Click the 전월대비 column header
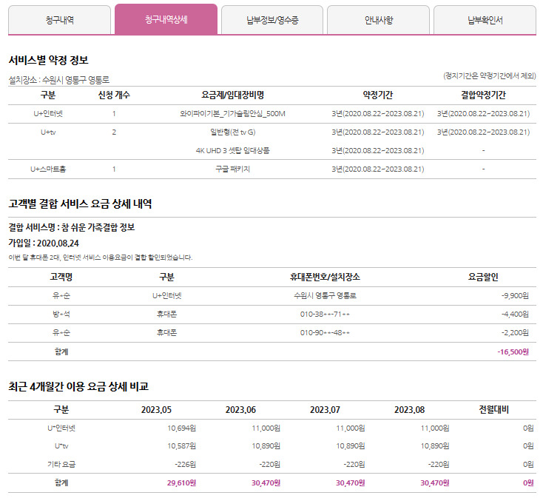Screen dimensions: 543x501 click(493, 409)
